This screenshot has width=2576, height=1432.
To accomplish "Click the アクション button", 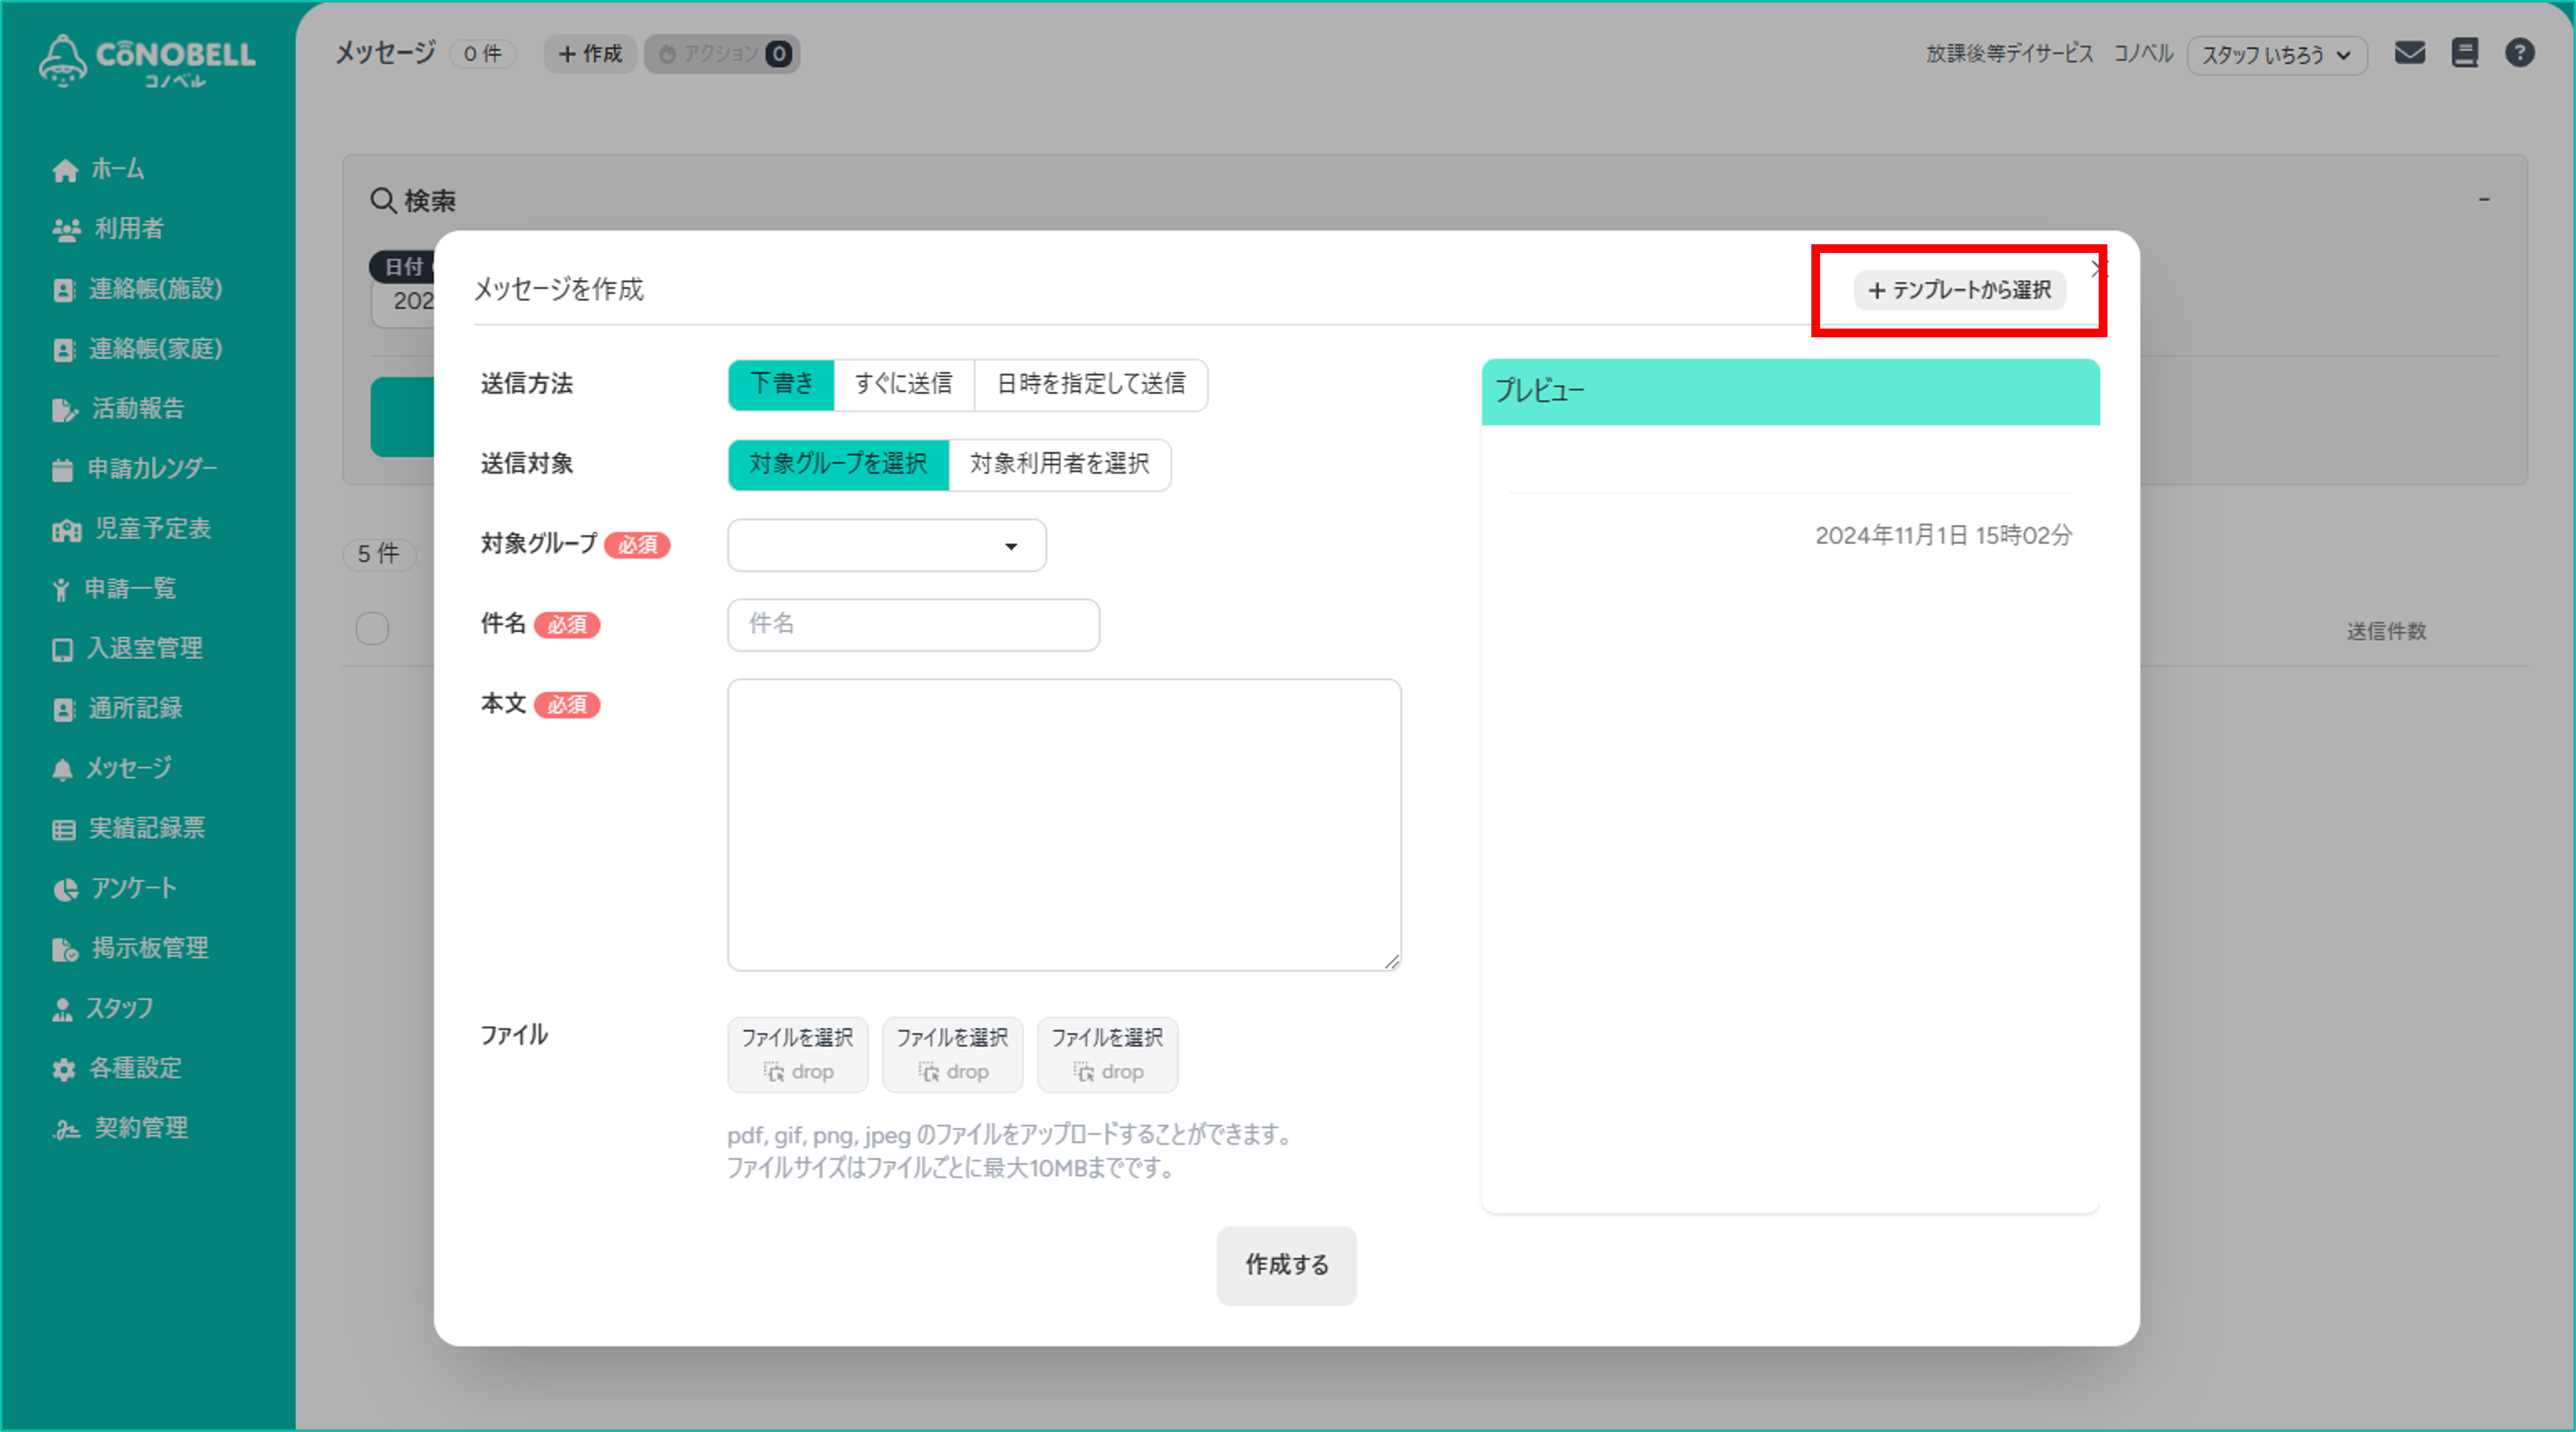I will 722,54.
